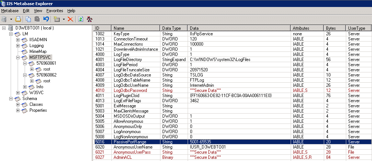372x161 pixels.
Task: Sort by the ID column header
Action: (102, 28)
